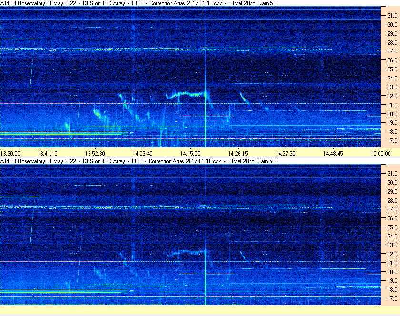Click 18.0 frequency label on RCP panel
Viewport: 400px width, 316px height.
(x=392, y=132)
